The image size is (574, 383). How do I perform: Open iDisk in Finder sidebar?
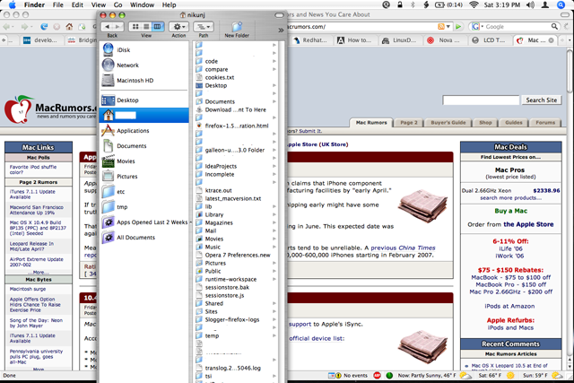(124, 50)
